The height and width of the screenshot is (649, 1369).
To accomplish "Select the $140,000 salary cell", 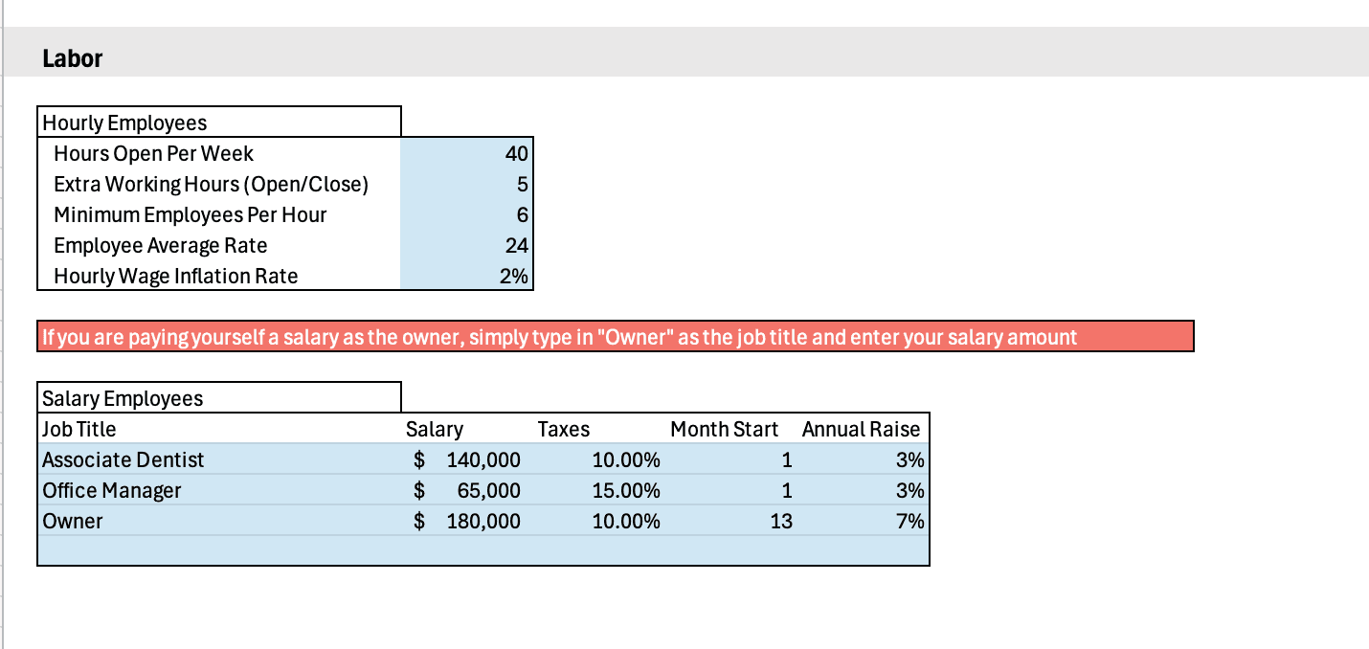I will (466, 459).
